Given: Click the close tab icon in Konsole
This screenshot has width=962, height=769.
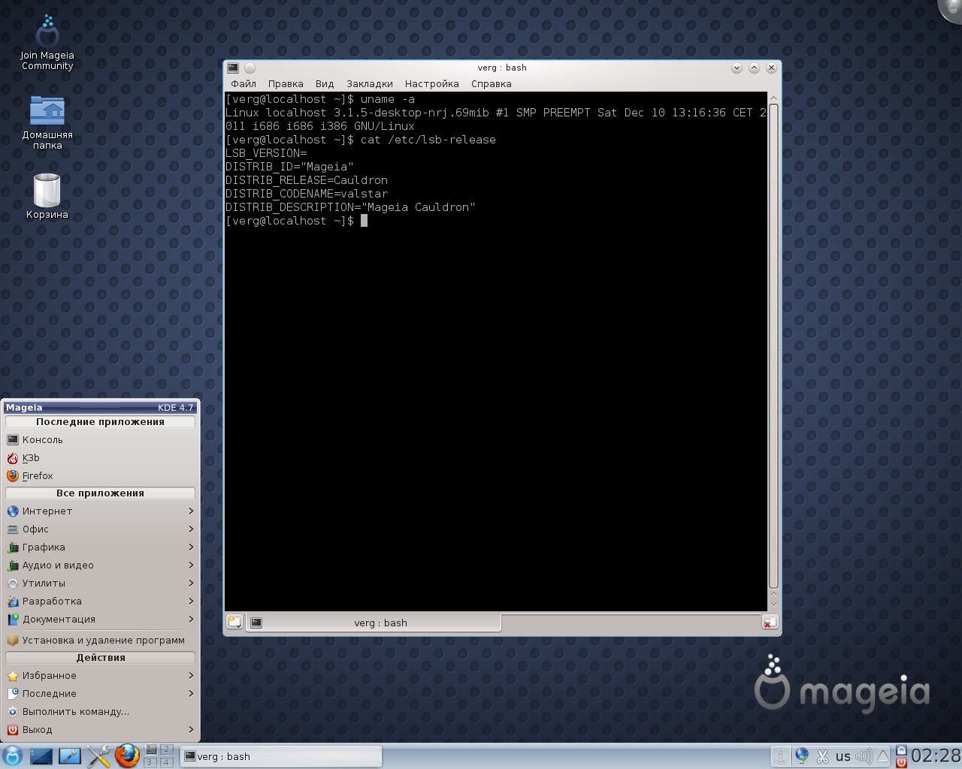Looking at the screenshot, I should coord(769,623).
